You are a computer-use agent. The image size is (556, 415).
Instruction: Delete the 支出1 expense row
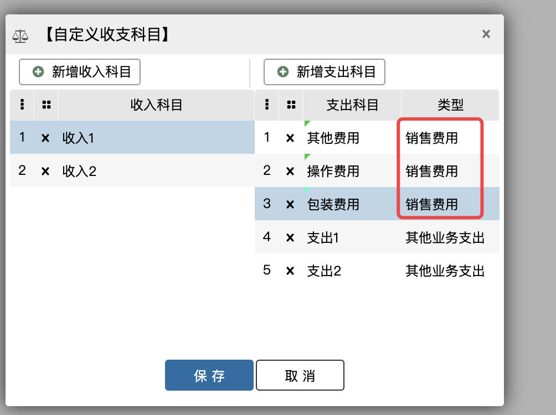tap(290, 238)
